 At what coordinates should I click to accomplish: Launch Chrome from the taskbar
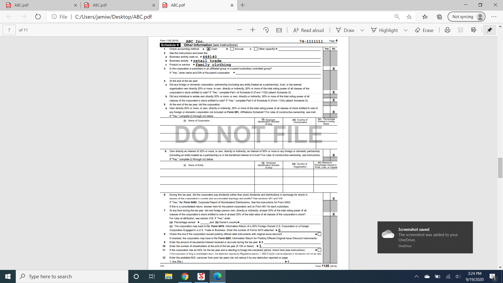coord(185,276)
